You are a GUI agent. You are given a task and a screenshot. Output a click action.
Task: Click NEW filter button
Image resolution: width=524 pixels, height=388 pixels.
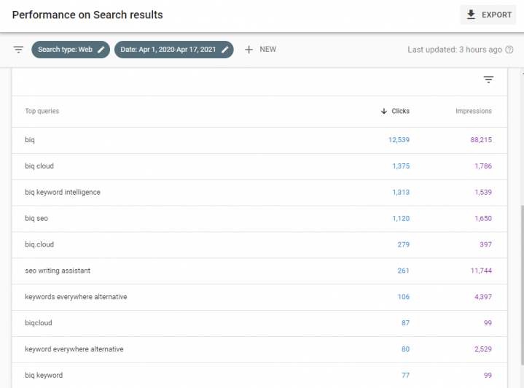coord(260,50)
